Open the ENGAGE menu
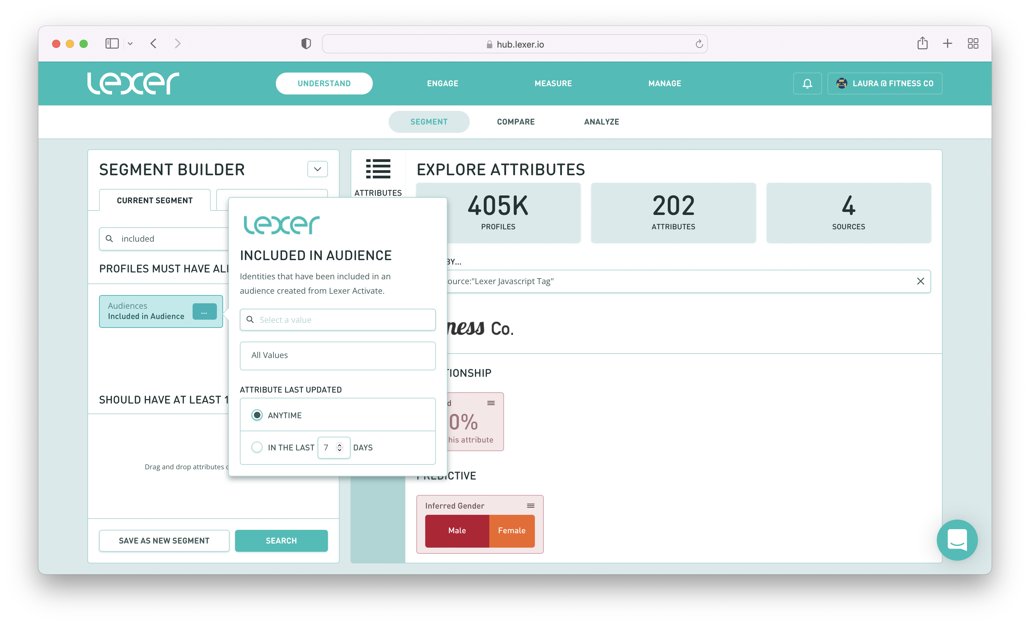This screenshot has width=1030, height=625. pos(442,83)
